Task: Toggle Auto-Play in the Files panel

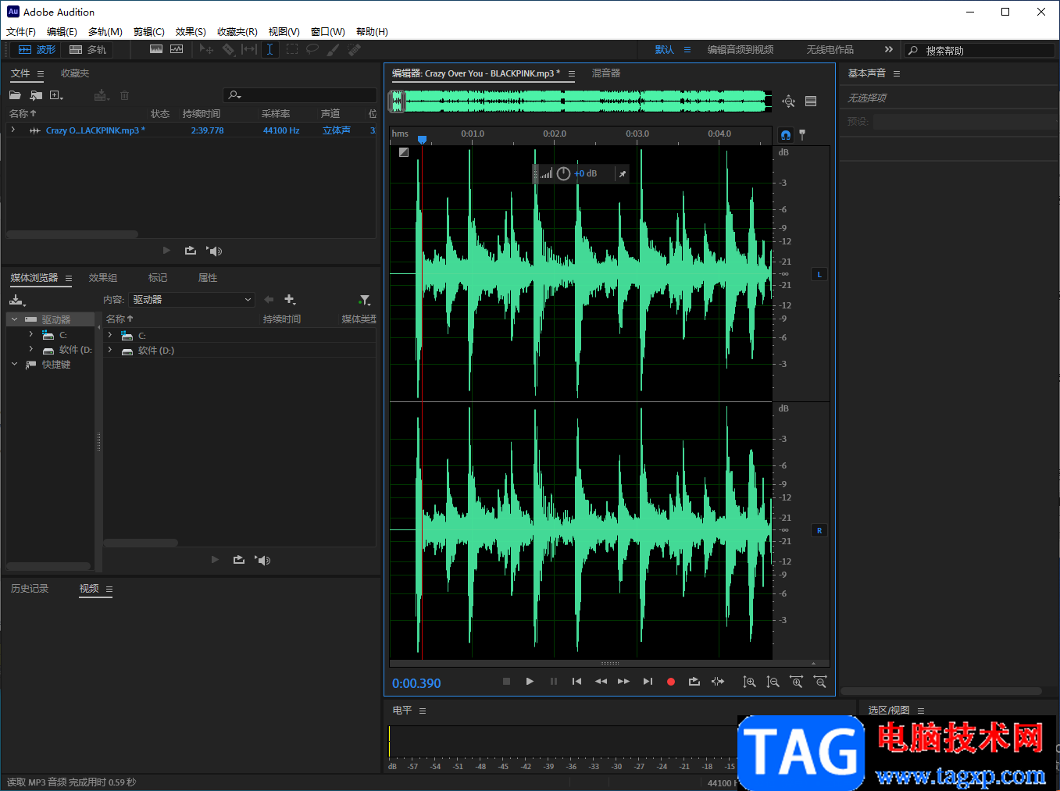Action: [215, 251]
